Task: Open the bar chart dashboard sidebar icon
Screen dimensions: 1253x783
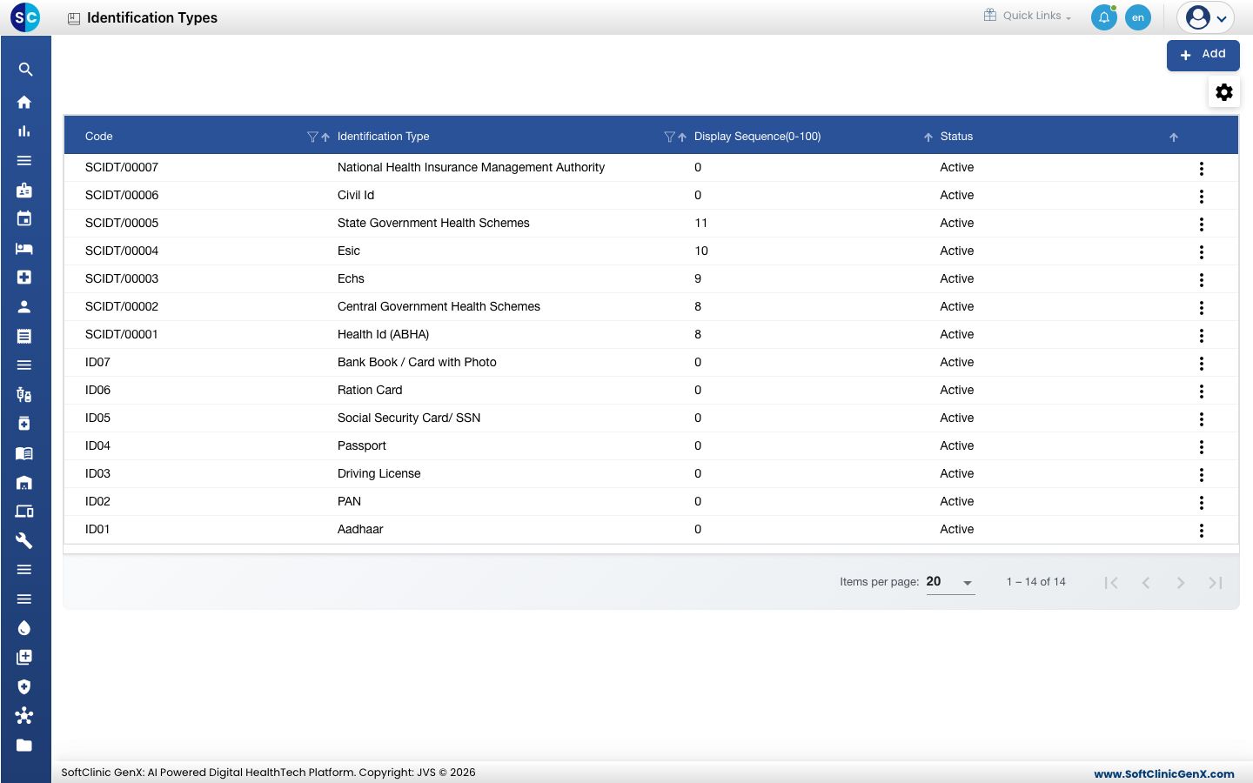Action: pyautogui.click(x=24, y=131)
